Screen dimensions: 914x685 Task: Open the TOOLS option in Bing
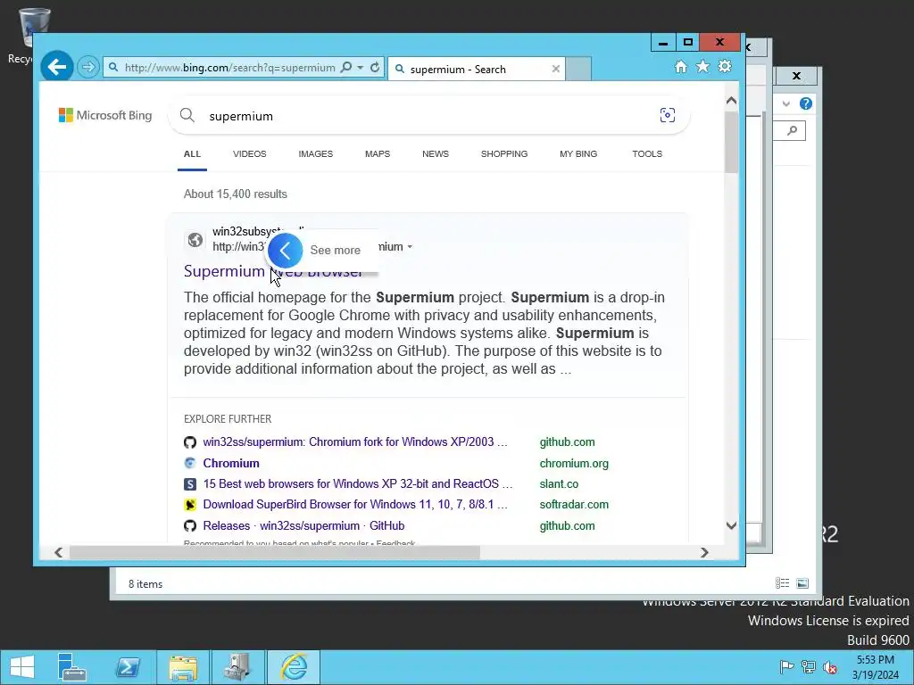(x=647, y=153)
